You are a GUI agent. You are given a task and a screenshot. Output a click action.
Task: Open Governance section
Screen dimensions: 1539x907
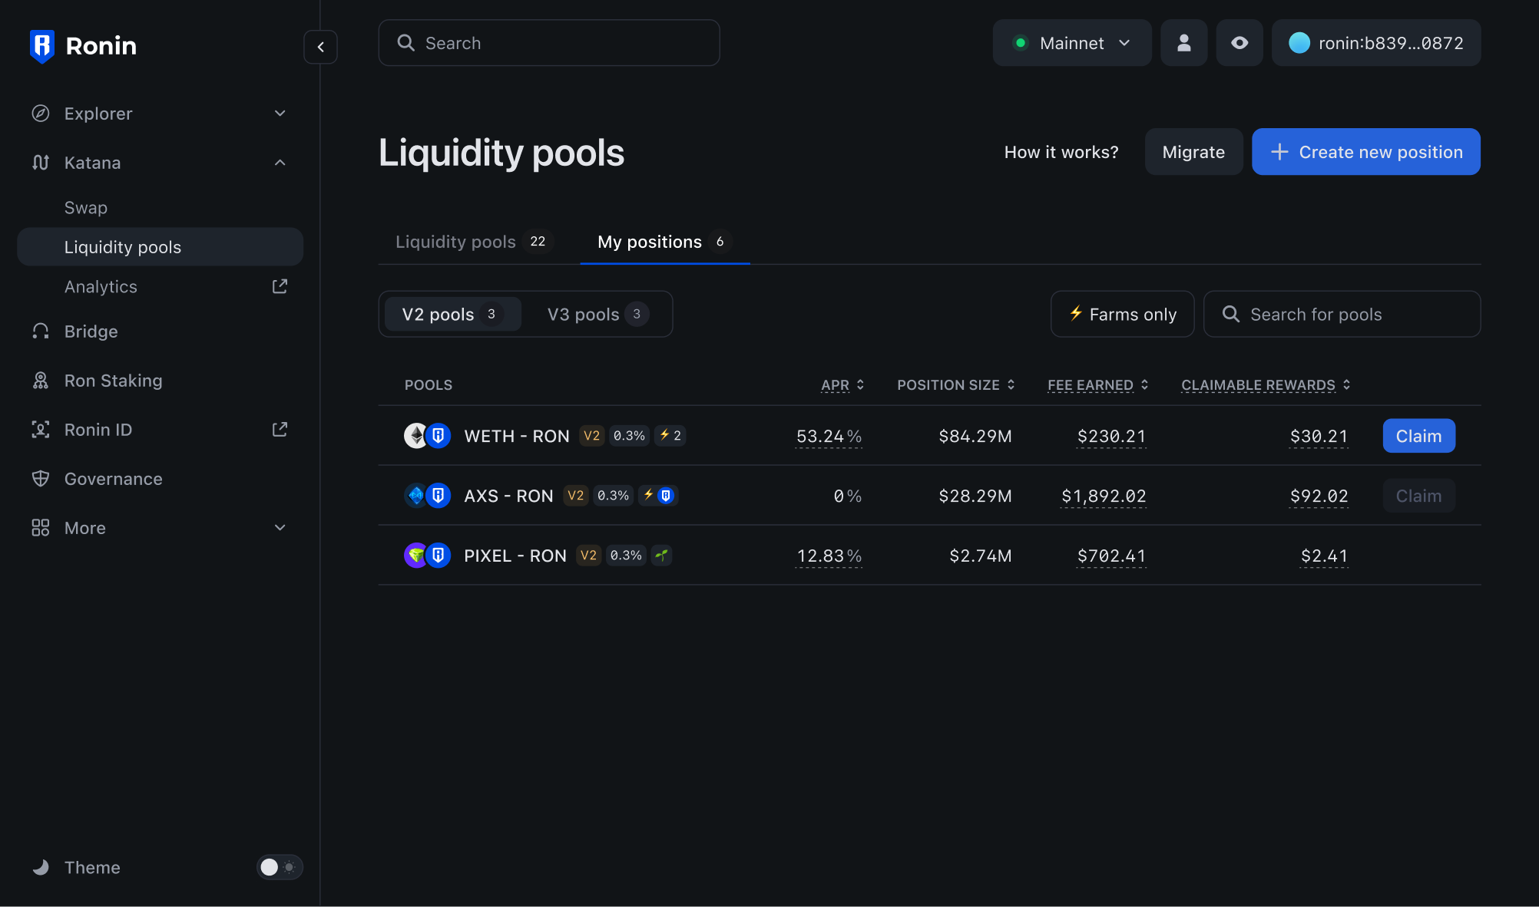113,479
